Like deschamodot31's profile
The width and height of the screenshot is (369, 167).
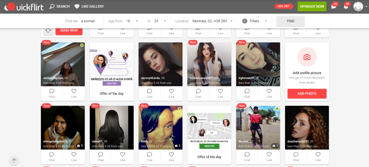tap(318, 156)
